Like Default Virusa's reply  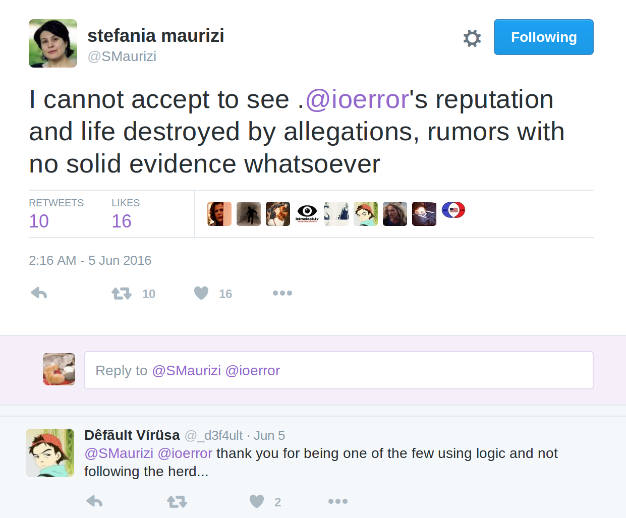257,501
